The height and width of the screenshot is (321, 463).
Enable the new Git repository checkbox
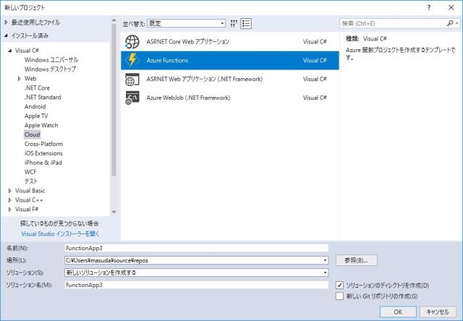(341, 296)
